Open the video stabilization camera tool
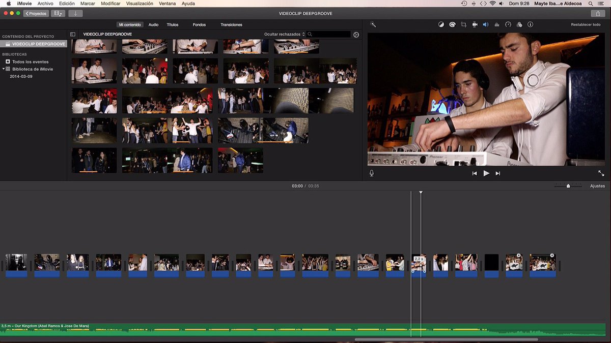Image resolution: width=611 pixels, height=343 pixels. (x=475, y=24)
